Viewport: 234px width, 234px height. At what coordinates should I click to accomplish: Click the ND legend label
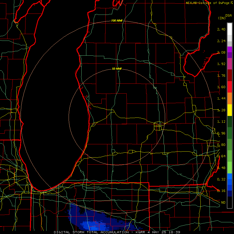pos(223,203)
